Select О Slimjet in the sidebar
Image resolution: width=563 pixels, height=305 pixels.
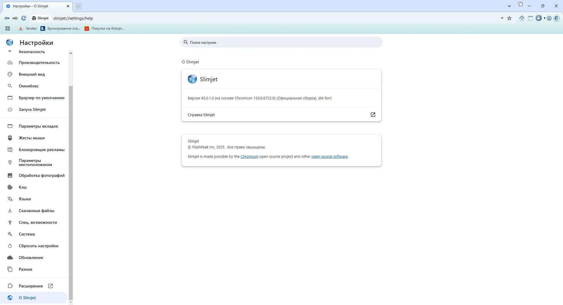tap(34, 298)
